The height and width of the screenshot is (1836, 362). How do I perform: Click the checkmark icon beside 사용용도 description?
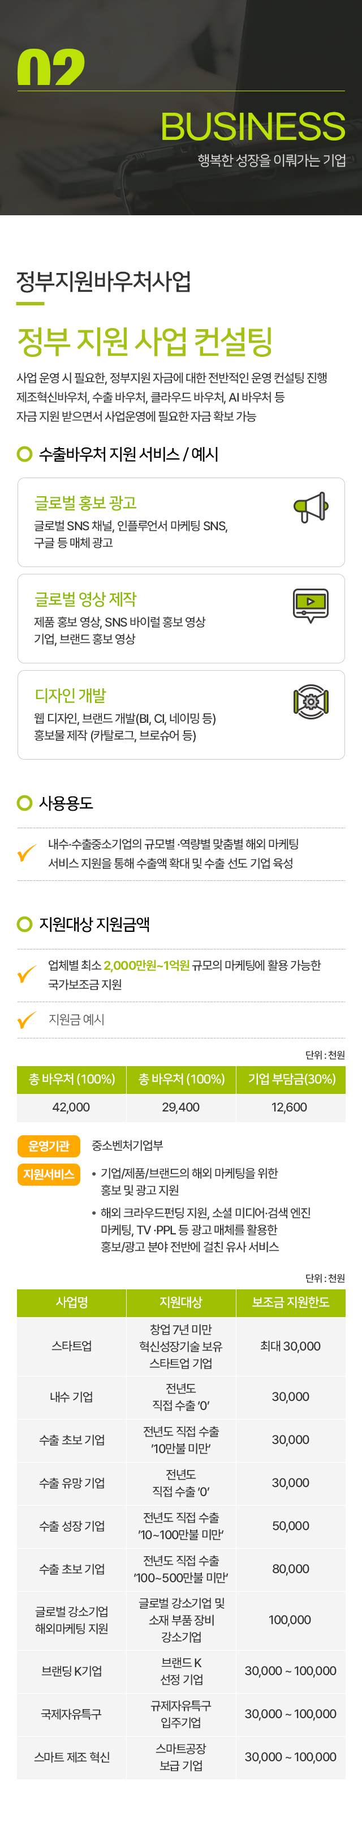tap(27, 853)
